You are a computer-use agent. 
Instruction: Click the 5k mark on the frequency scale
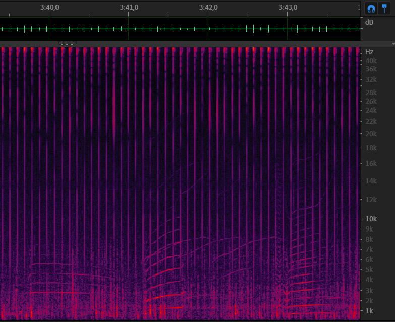(x=370, y=269)
